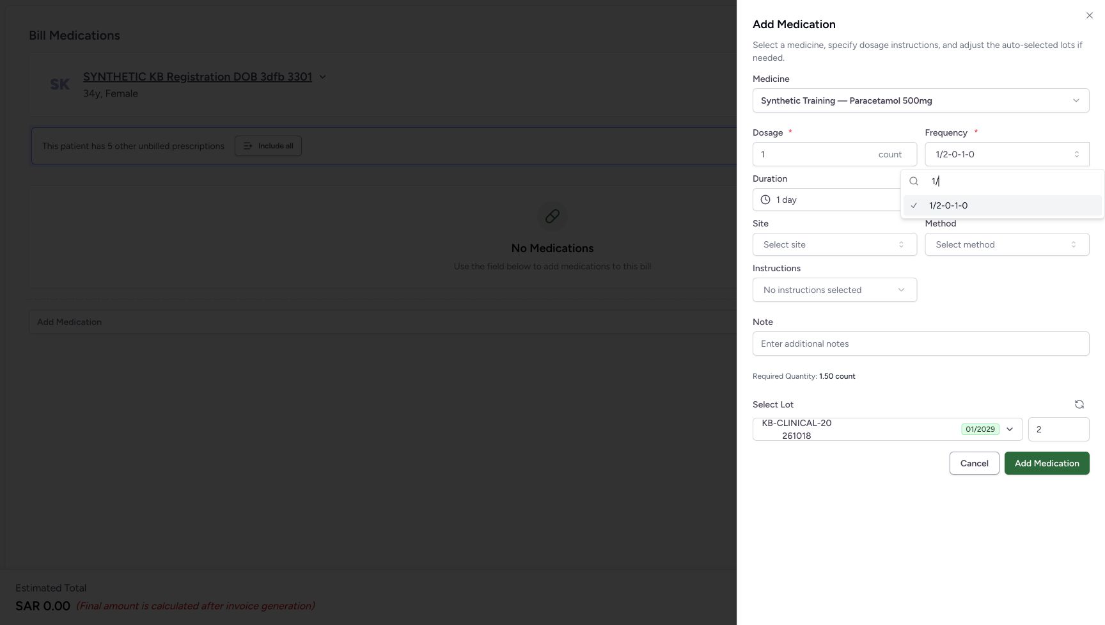Select the 1/2-0-1-0 frequency option
This screenshot has height=625, width=1105.
click(1002, 205)
